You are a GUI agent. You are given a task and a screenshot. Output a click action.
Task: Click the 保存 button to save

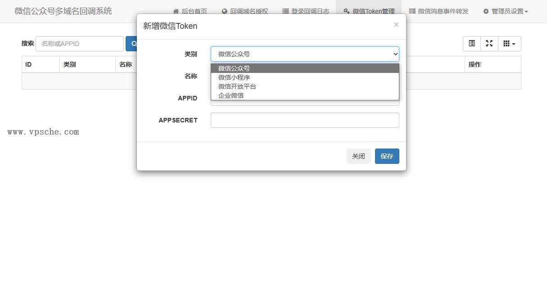pyautogui.click(x=387, y=156)
